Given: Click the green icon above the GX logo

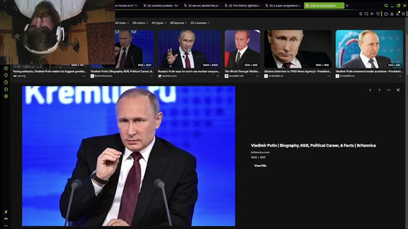Looking at the screenshot, I should coord(6,212).
